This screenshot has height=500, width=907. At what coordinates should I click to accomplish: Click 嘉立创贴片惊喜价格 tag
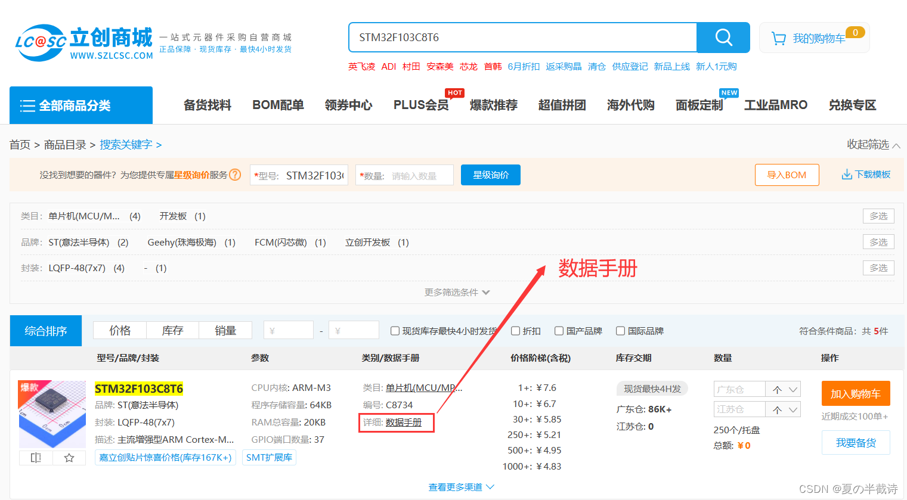click(x=165, y=458)
